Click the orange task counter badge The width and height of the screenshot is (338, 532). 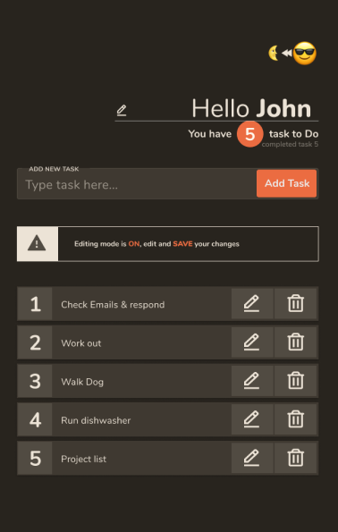(x=250, y=134)
